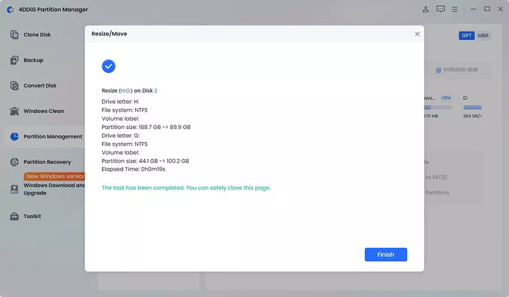Click the blue completed checkmark circle

pos(108,66)
